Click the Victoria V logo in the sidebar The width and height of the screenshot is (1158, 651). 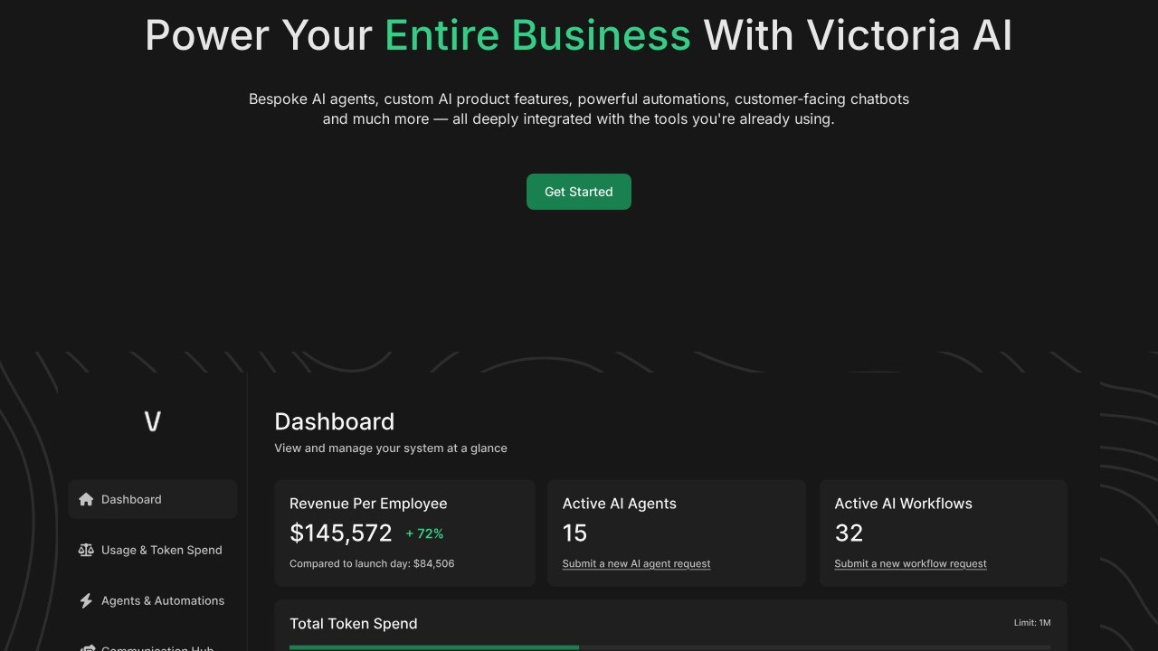(x=153, y=421)
